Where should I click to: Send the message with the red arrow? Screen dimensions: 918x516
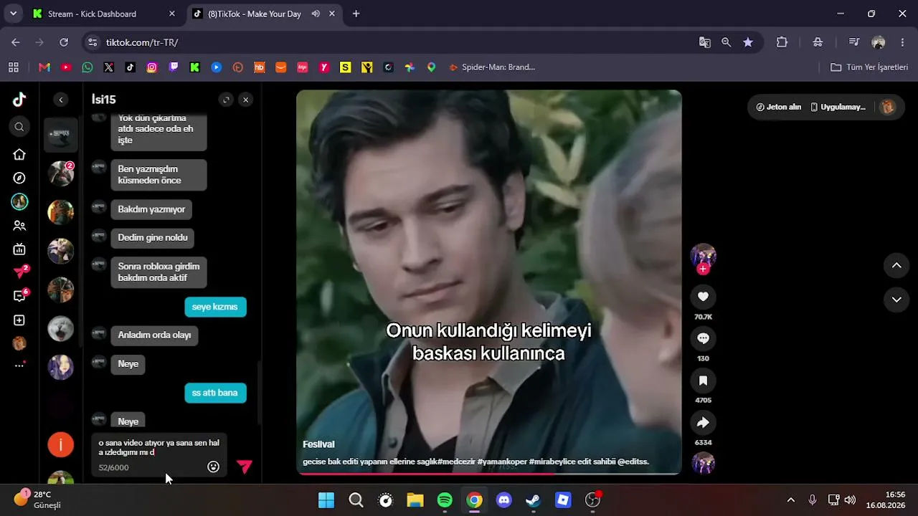tap(245, 467)
